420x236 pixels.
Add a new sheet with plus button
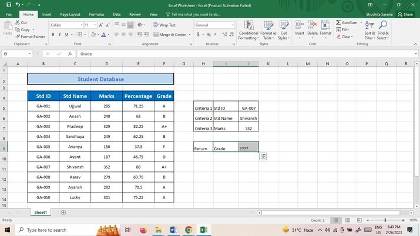tap(63, 213)
